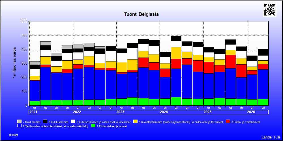283x141 pixels.
Task: Click the year label 2024
Action: click(x=164, y=112)
